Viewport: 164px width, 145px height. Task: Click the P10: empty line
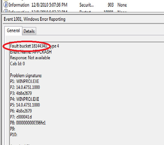click(14, 135)
